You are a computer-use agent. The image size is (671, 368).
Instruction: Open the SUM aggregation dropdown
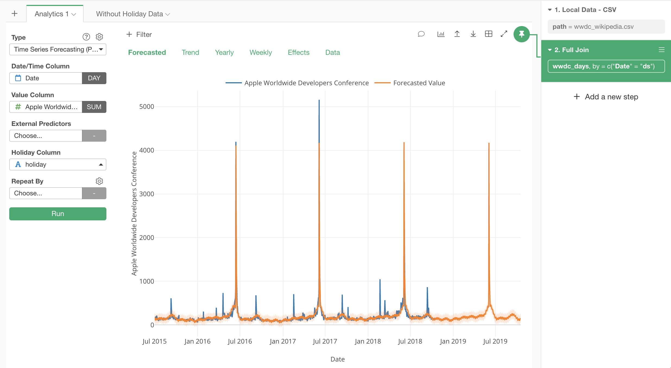94,107
